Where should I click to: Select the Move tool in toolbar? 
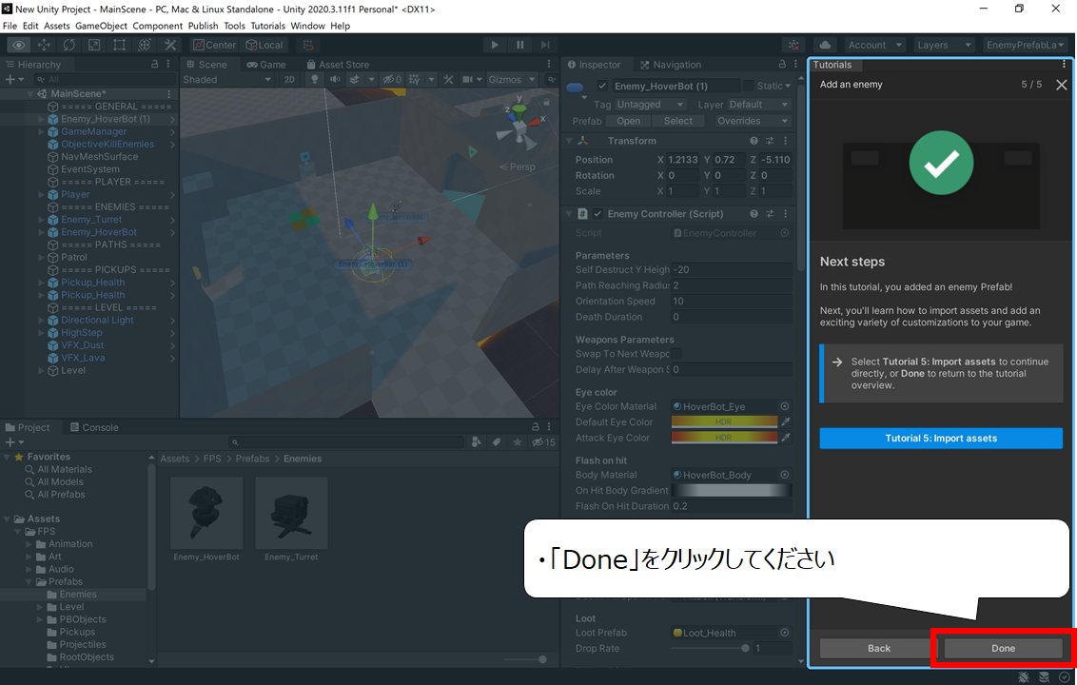point(44,45)
